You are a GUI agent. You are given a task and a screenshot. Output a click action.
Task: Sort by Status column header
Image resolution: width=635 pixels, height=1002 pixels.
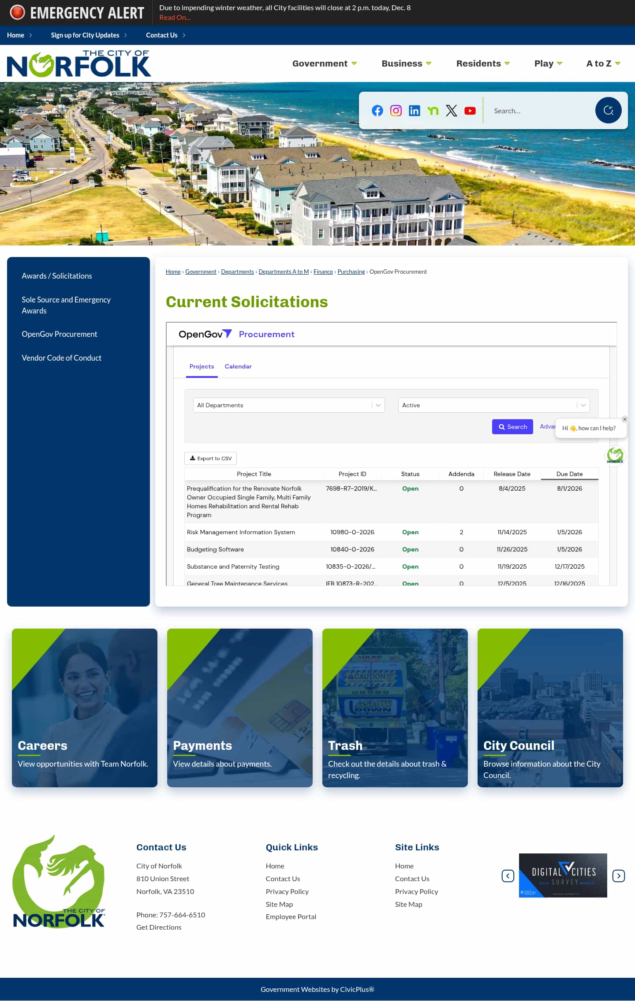pos(410,474)
